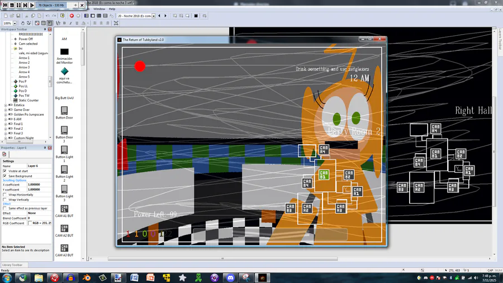The image size is (503, 283).
Task: Open the Event List Editor icon
Action: (105, 16)
